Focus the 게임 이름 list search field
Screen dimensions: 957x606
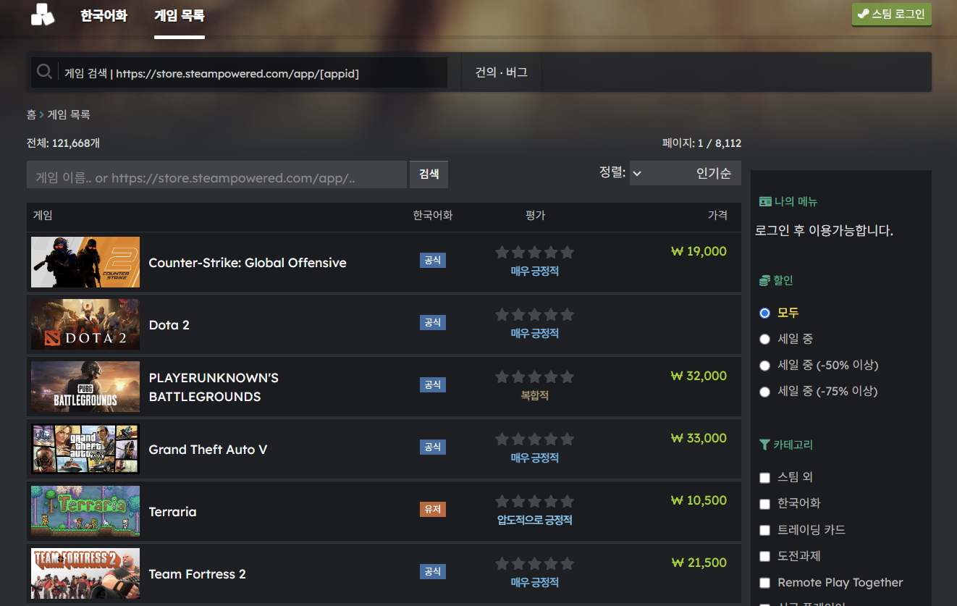point(216,174)
